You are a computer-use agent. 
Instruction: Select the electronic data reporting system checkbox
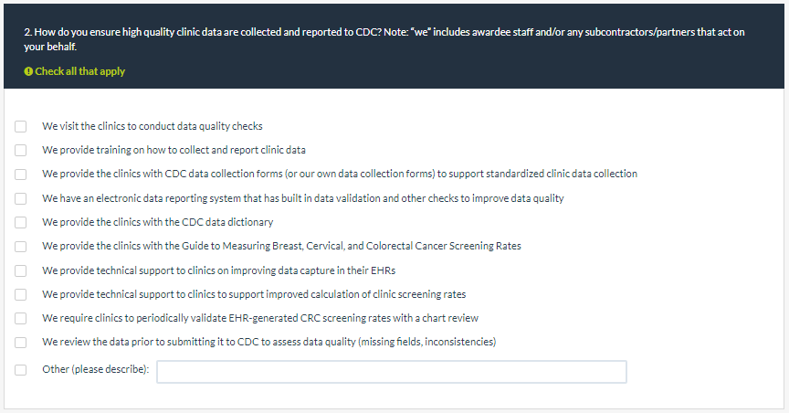21,198
